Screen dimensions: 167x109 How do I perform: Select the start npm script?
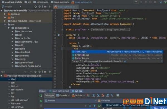[x=26, y=79]
